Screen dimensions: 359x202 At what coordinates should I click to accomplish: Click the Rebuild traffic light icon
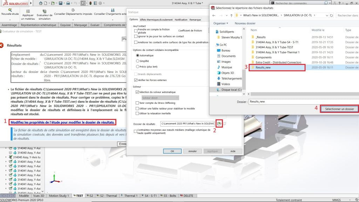90,3
